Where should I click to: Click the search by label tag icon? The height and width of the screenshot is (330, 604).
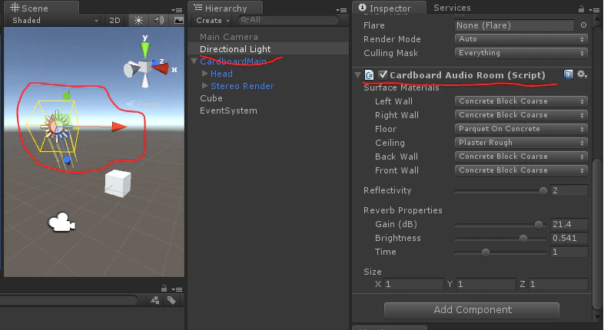tap(172, 300)
